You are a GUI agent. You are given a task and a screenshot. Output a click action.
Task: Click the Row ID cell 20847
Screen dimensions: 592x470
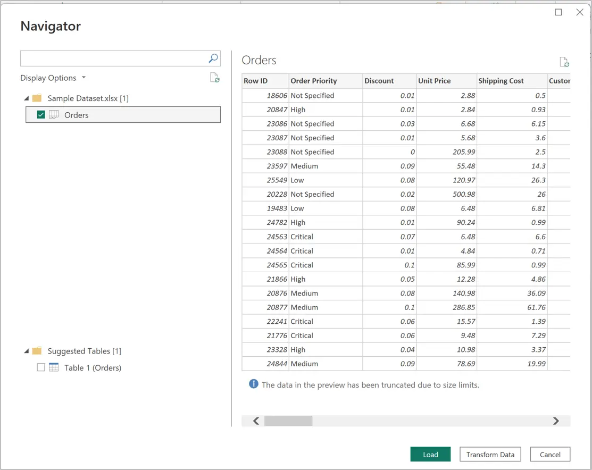click(x=265, y=110)
